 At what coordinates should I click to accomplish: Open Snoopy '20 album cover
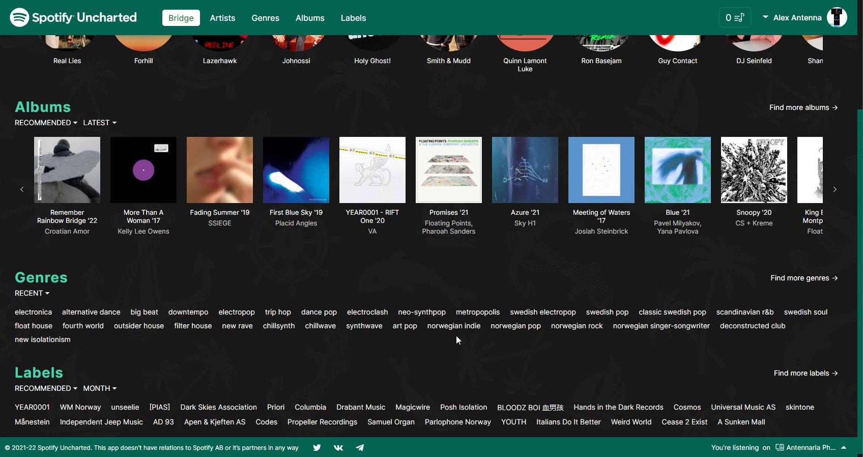click(754, 170)
